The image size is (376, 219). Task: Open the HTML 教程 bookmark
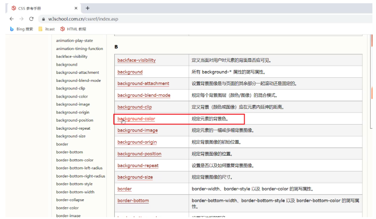point(73,29)
